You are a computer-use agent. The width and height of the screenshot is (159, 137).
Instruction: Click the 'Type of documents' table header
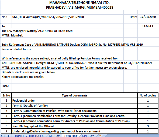click(x=75, y=95)
